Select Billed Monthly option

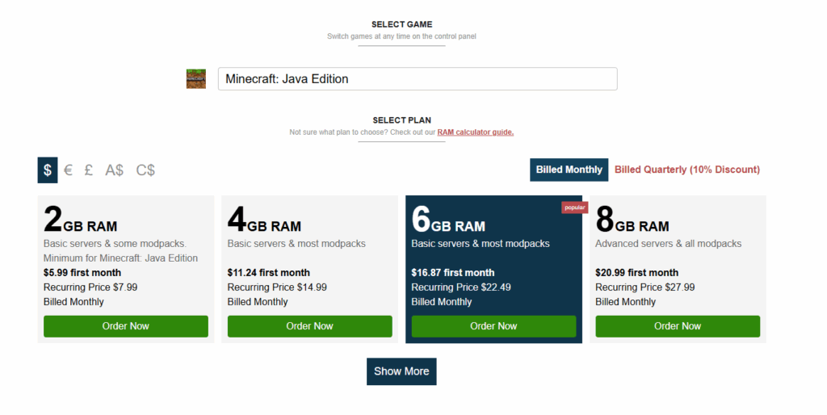pyautogui.click(x=569, y=170)
